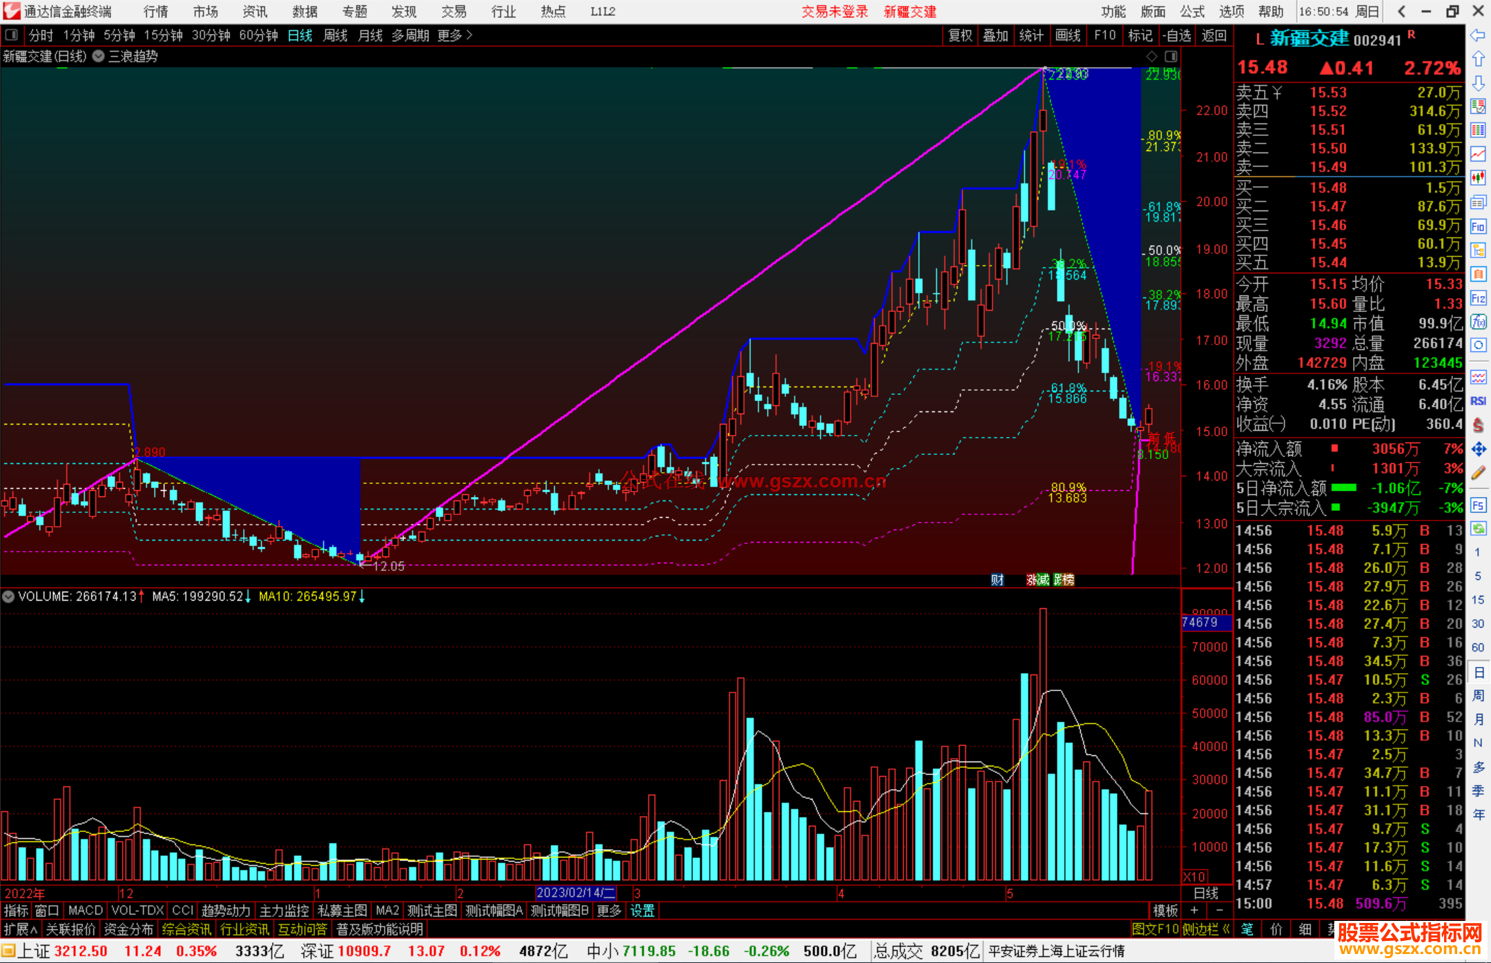Click the 复权 button

pyautogui.click(x=960, y=35)
